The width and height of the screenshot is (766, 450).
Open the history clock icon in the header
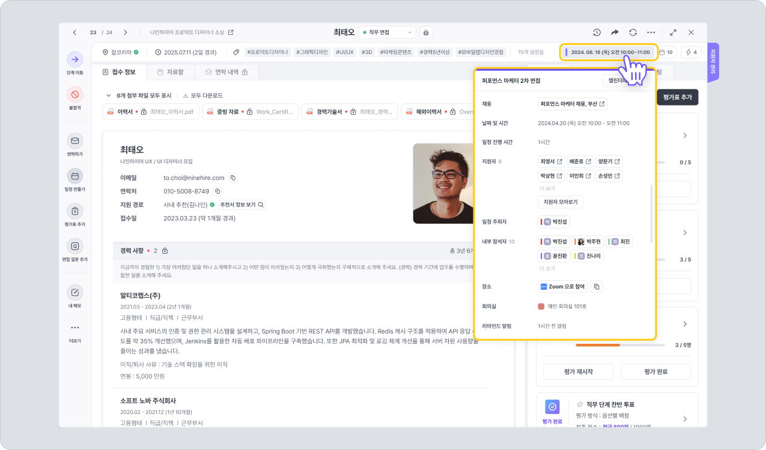597,32
